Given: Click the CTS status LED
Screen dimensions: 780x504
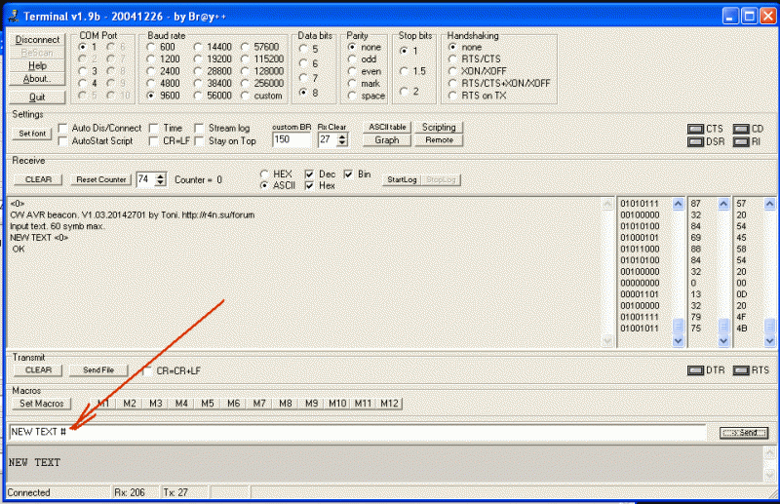Looking at the screenshot, I should tap(695, 129).
